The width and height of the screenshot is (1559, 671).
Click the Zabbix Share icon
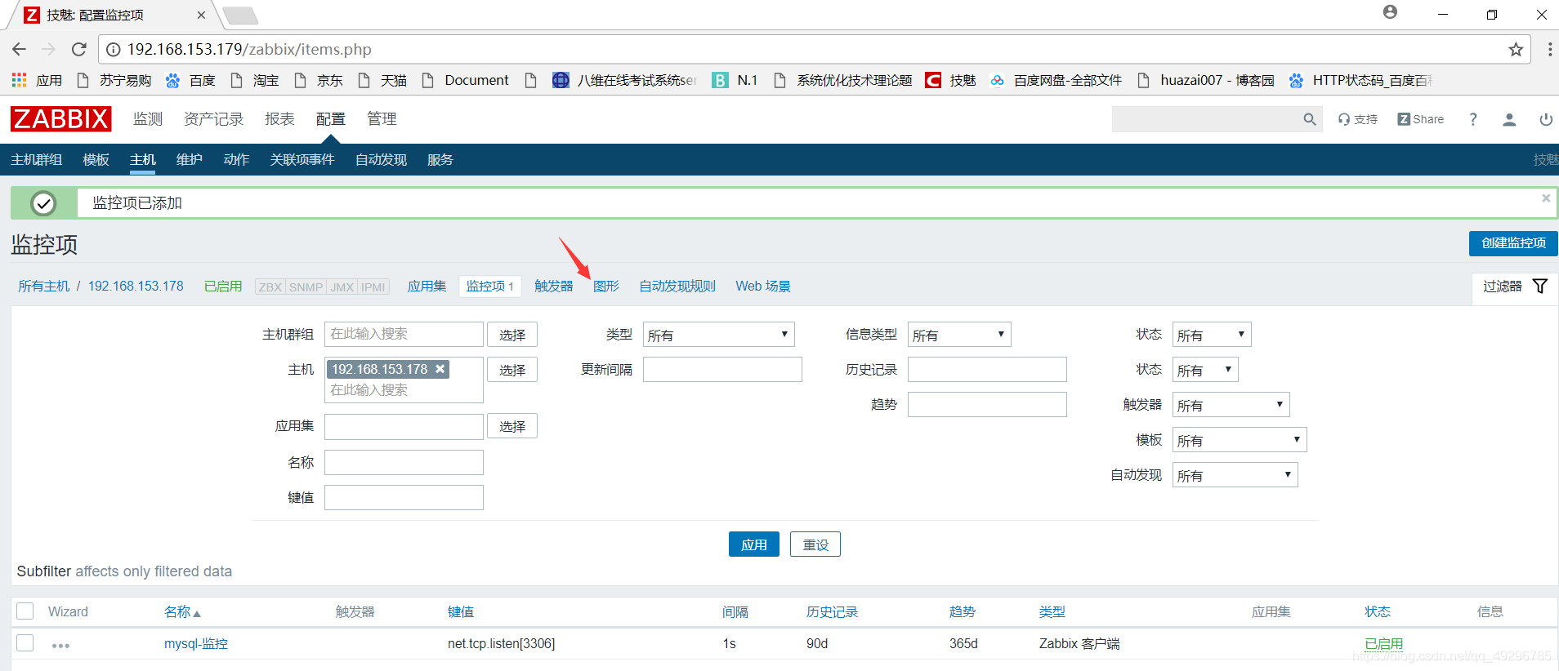tap(1420, 119)
